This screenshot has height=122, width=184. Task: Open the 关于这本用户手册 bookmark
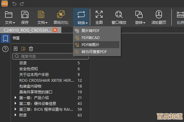(x=34, y=75)
